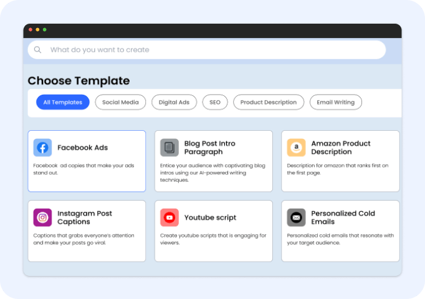Select the All Templates filter

pyautogui.click(x=63, y=102)
